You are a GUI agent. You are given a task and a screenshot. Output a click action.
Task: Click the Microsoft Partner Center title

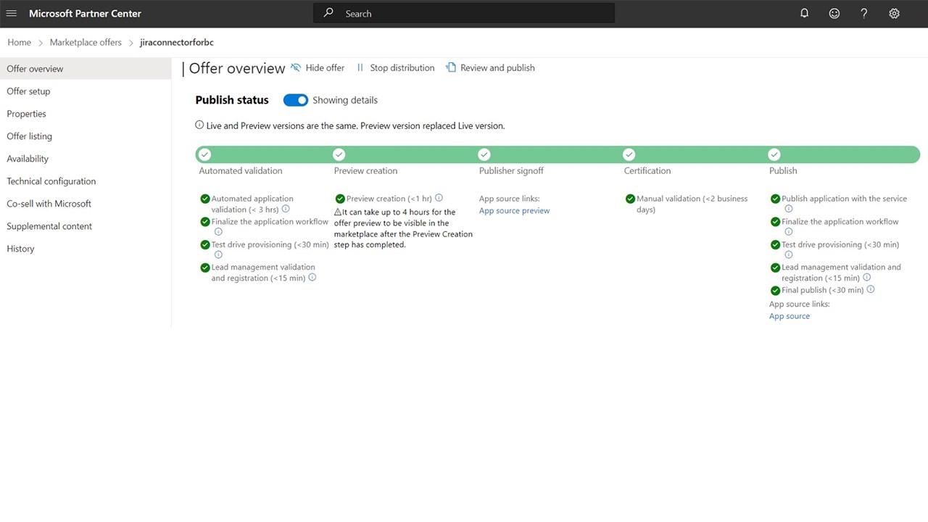85,14
